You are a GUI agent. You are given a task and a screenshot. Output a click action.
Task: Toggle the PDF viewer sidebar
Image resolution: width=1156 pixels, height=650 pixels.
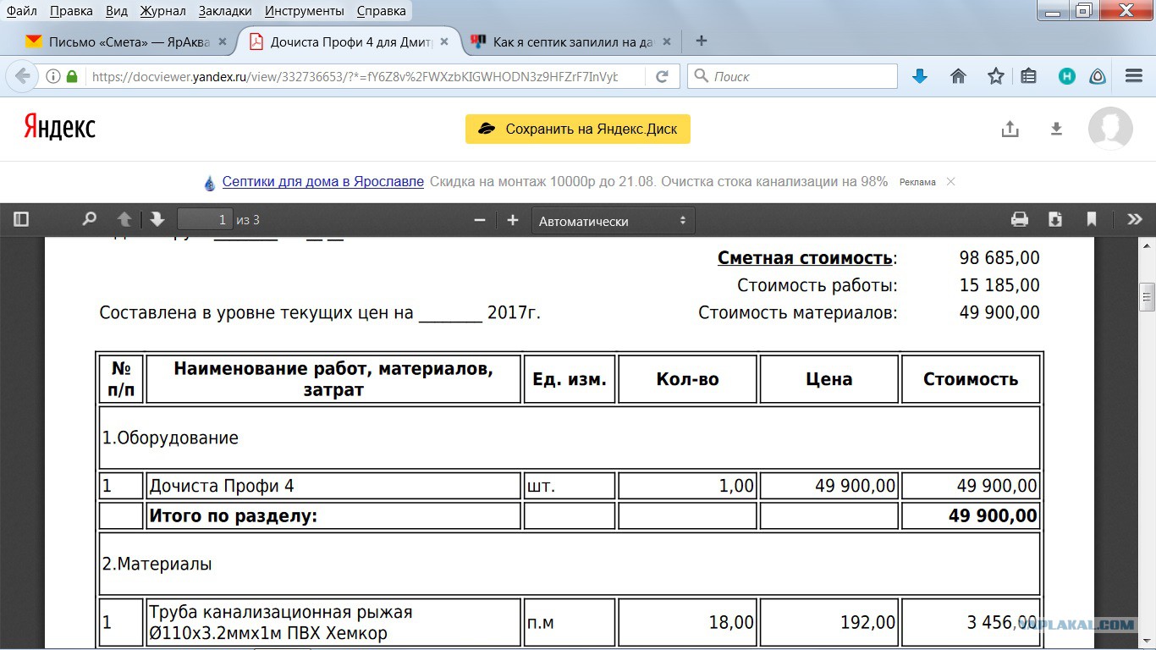[x=21, y=219]
